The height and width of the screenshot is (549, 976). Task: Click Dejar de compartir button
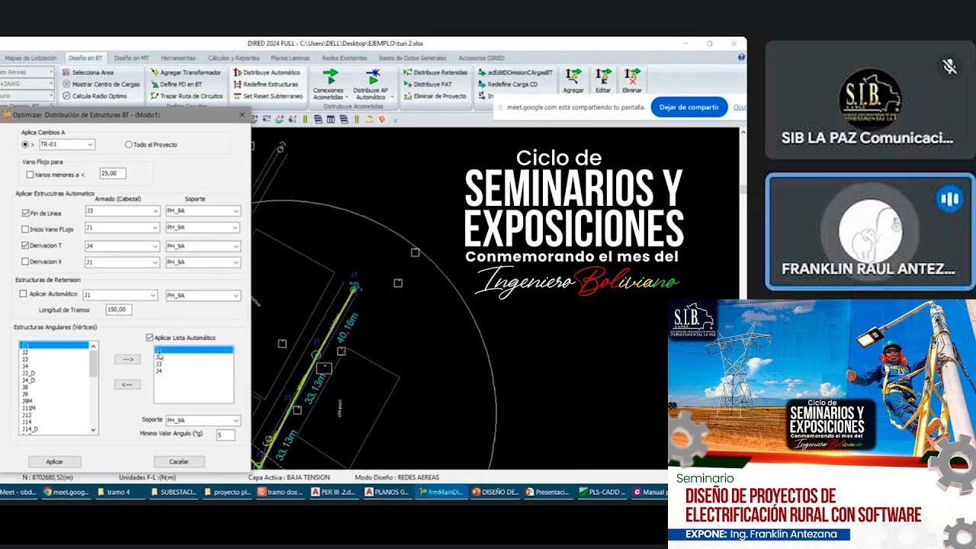(x=689, y=108)
